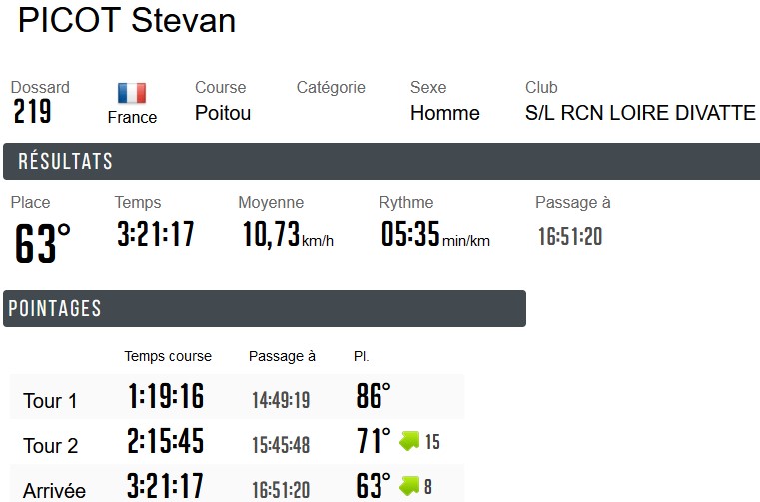The height and width of the screenshot is (502, 760).
Task: Select the Tour 2 checkpoint row
Action: click(x=237, y=442)
